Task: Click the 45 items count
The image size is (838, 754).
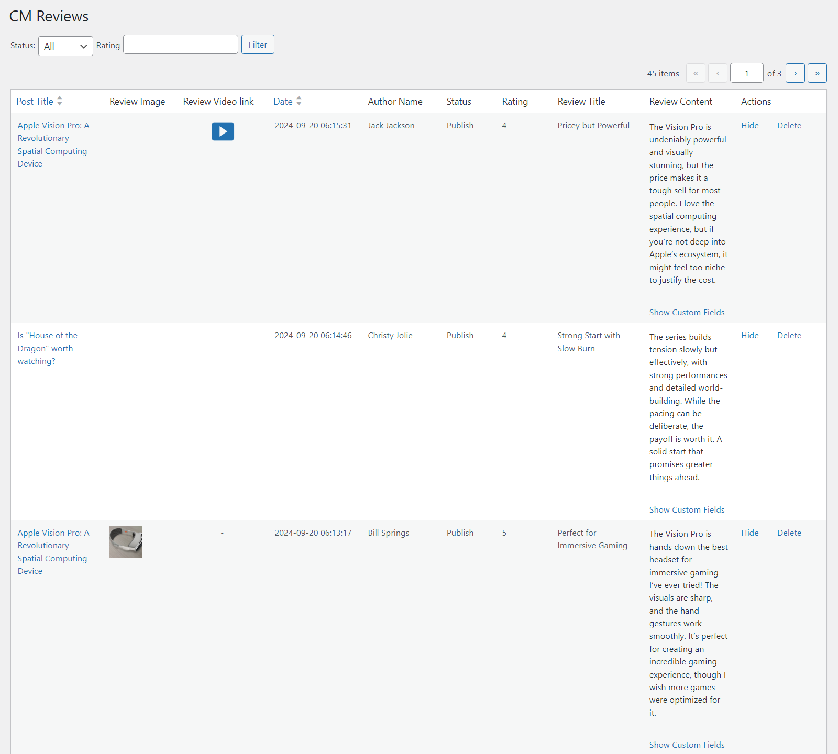Action: [663, 74]
